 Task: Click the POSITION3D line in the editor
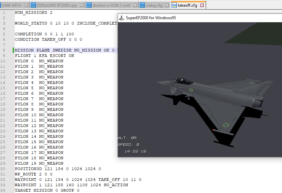tap(58, 169)
